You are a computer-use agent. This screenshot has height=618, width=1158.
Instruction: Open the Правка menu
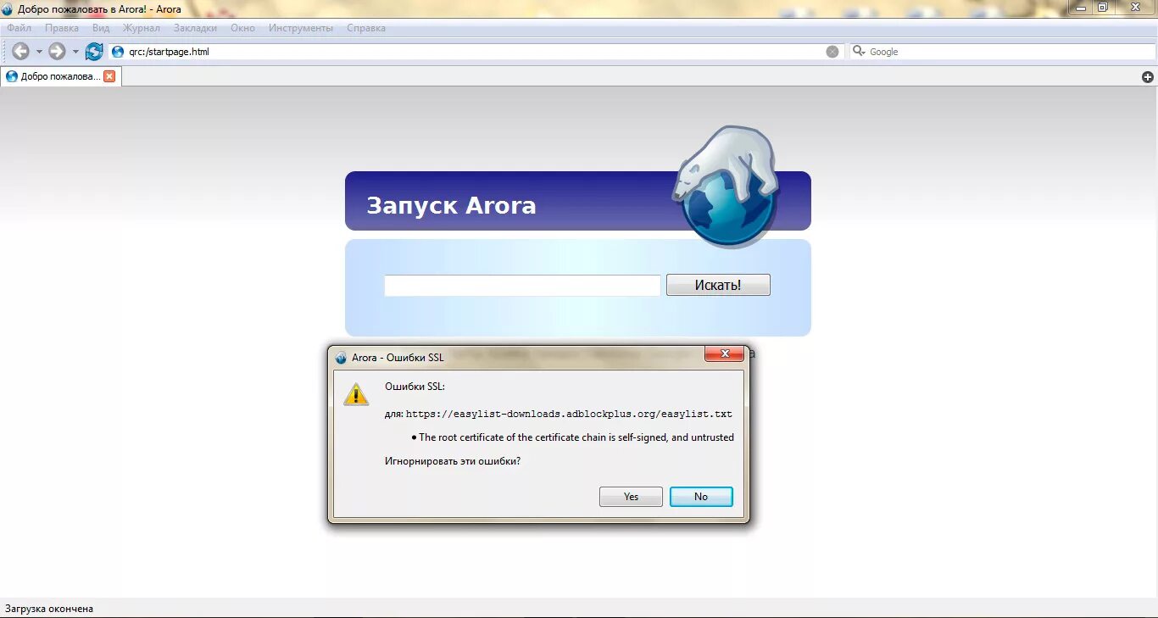(x=62, y=28)
